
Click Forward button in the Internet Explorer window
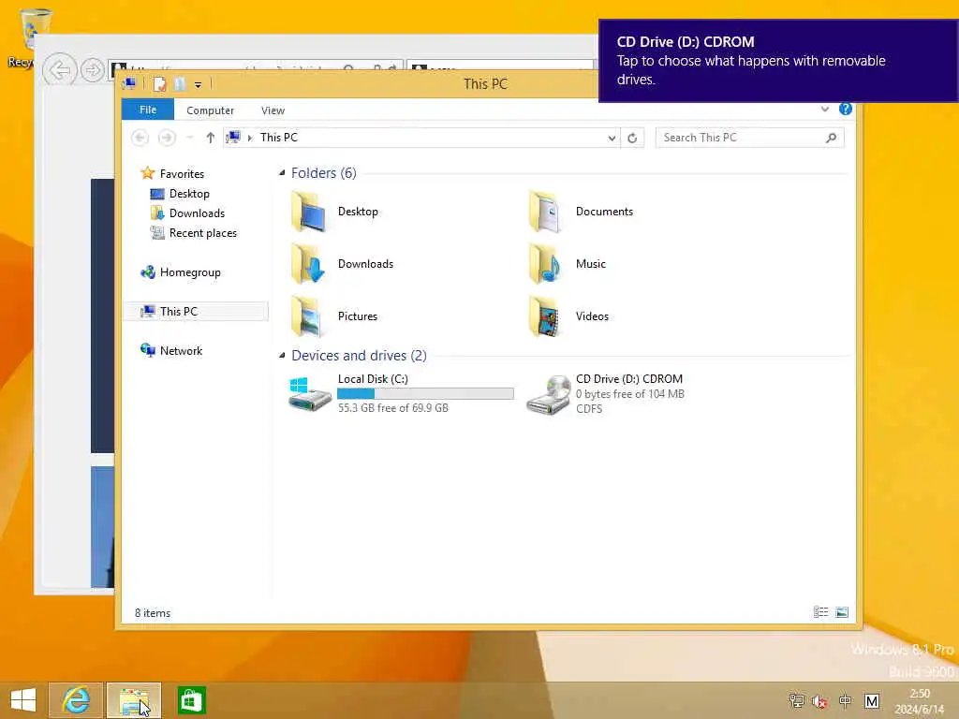(93, 70)
